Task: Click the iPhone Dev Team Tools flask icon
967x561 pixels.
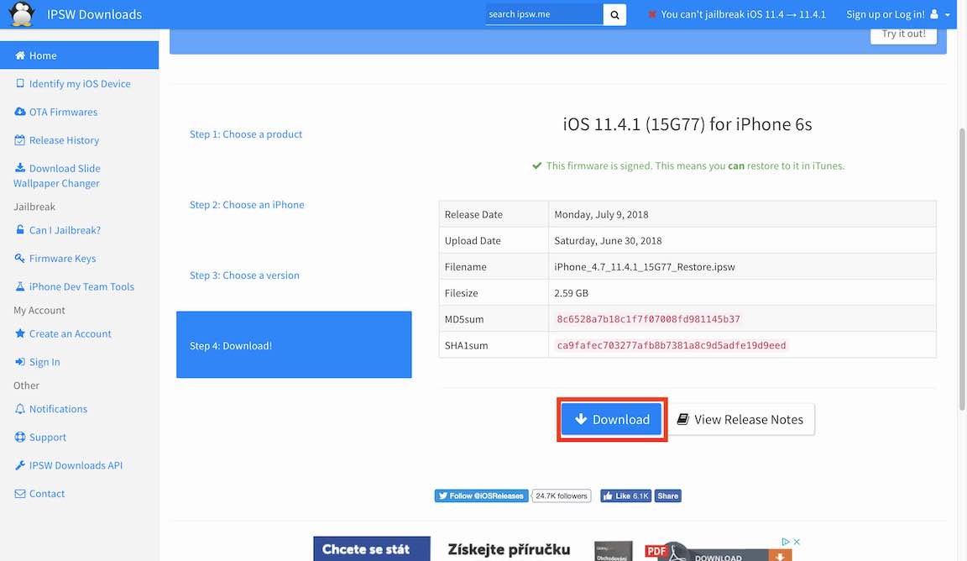Action: [20, 286]
